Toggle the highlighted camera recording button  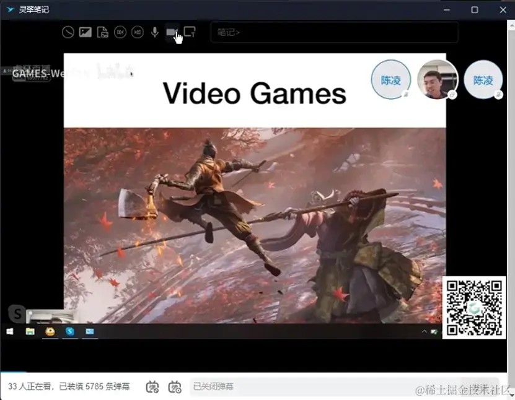[172, 32]
